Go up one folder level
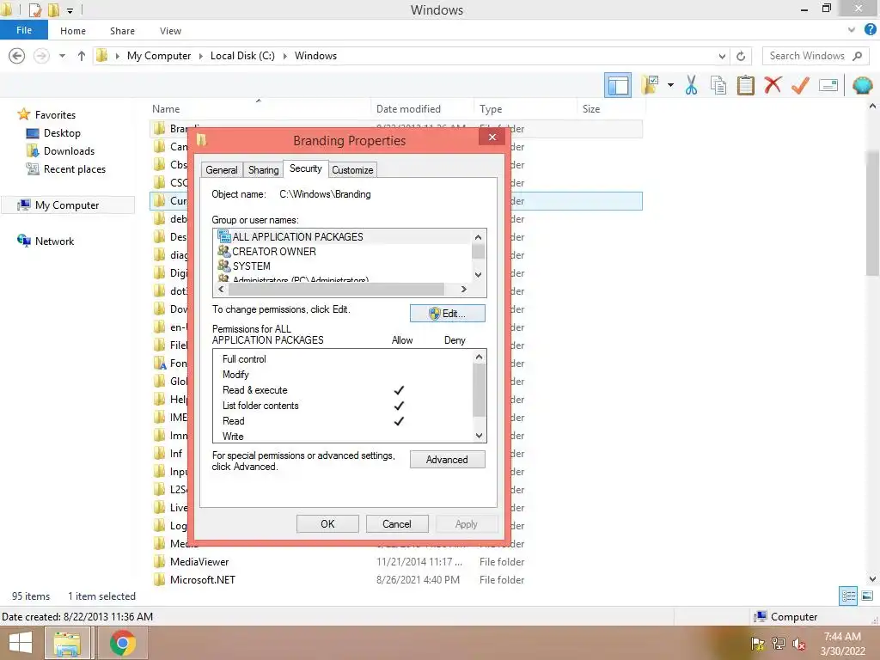This screenshot has height=660, width=880. (x=82, y=56)
